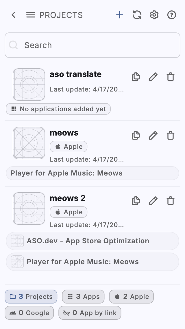Delete the meows project

(171, 135)
